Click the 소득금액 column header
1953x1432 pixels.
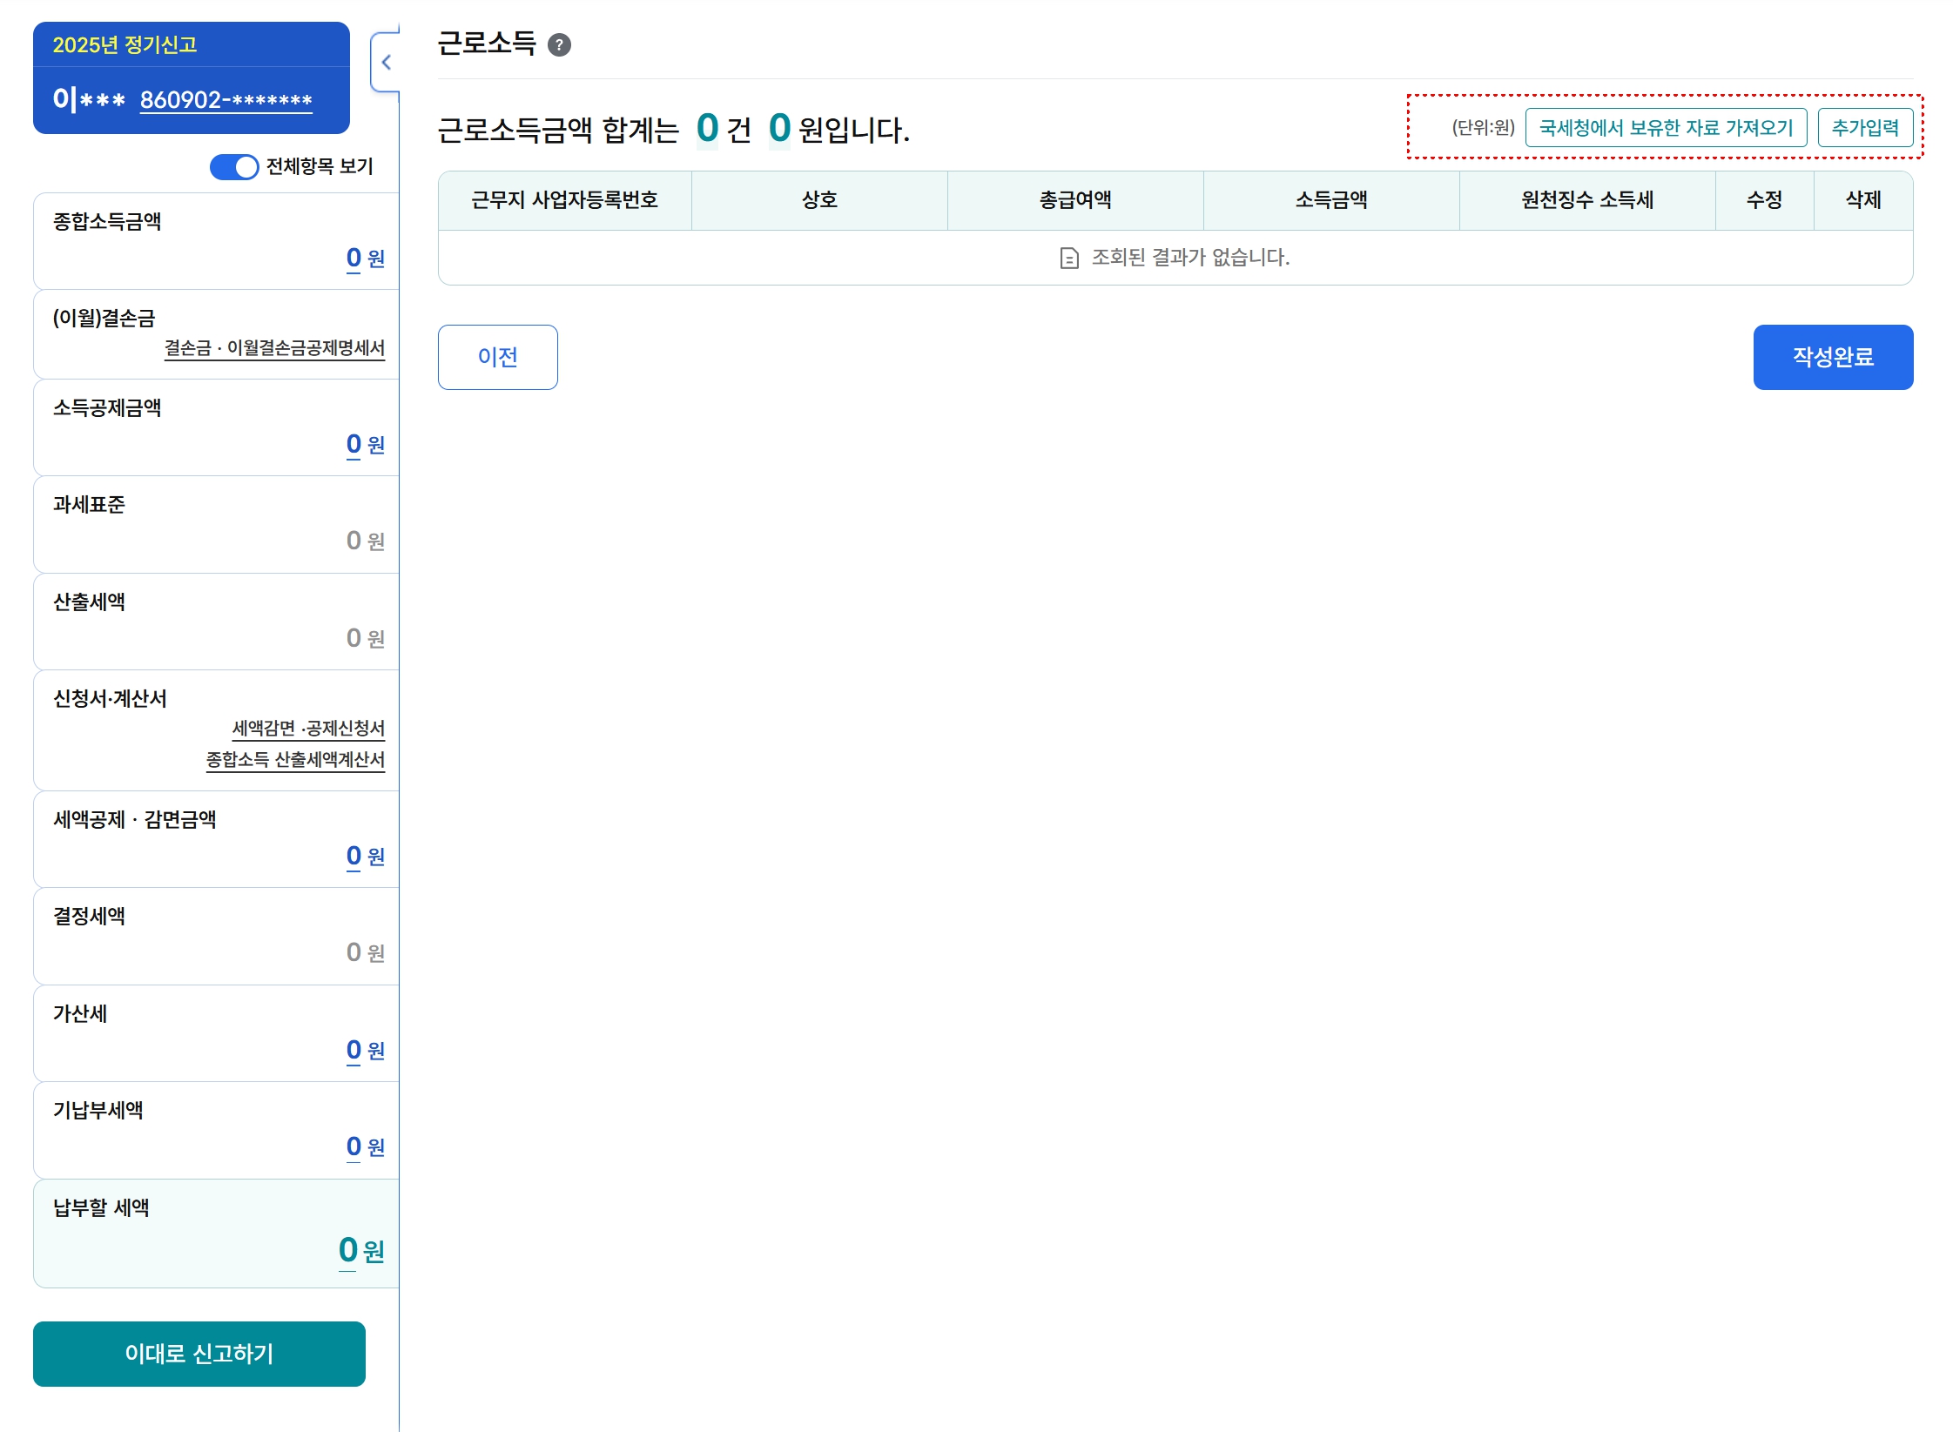tap(1331, 200)
